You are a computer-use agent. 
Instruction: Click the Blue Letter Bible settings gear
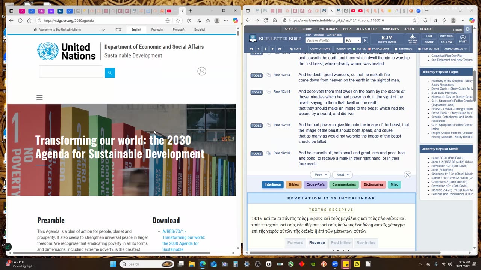coord(467,29)
